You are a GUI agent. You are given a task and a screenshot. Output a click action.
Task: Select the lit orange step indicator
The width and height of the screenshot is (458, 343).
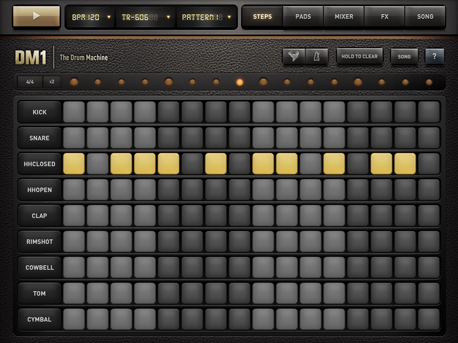point(240,82)
